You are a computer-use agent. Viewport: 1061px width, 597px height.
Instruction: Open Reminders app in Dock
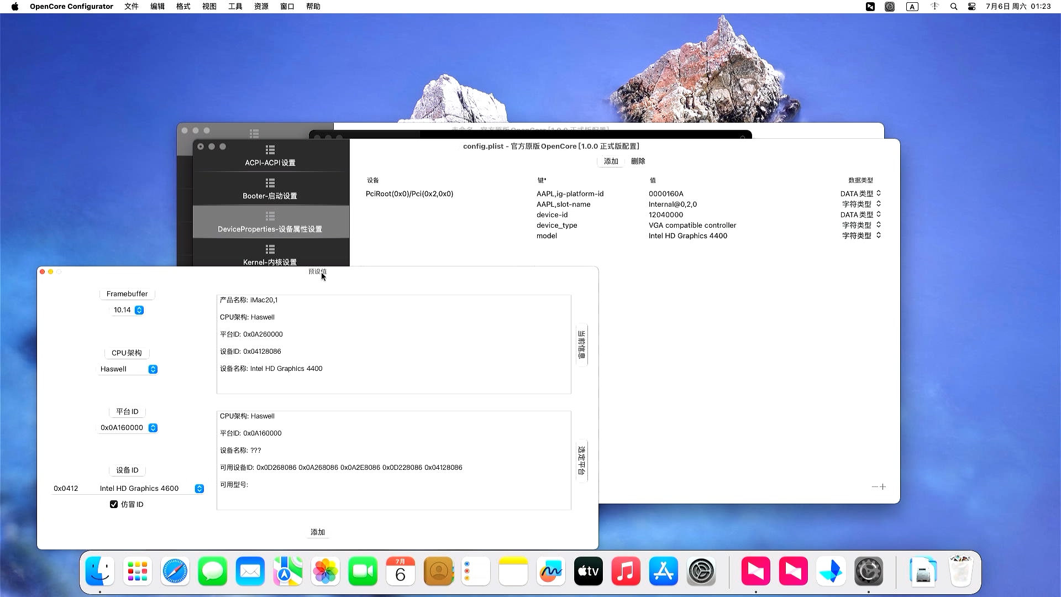(x=476, y=571)
